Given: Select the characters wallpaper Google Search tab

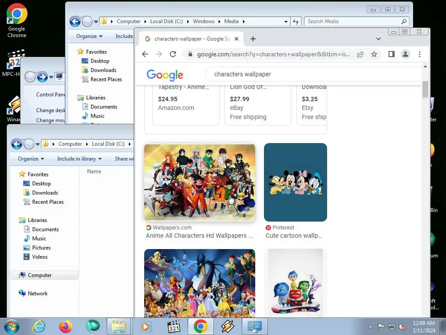Looking at the screenshot, I should (191, 39).
